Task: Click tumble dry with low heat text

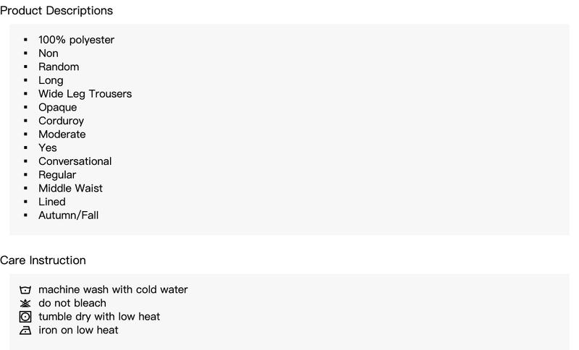Action: 99,317
